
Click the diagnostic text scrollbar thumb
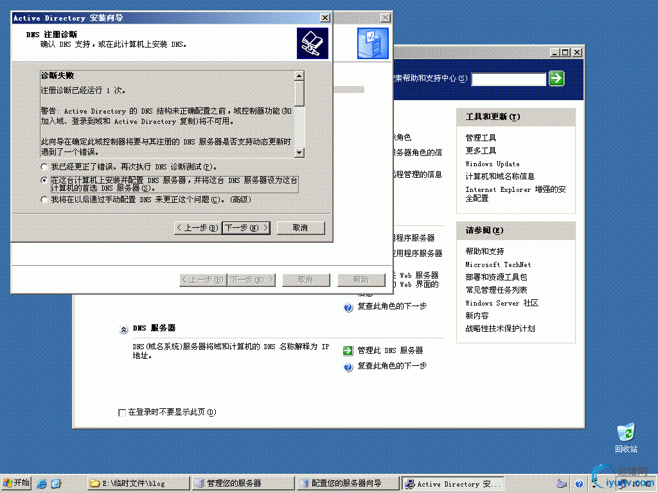click(x=299, y=94)
